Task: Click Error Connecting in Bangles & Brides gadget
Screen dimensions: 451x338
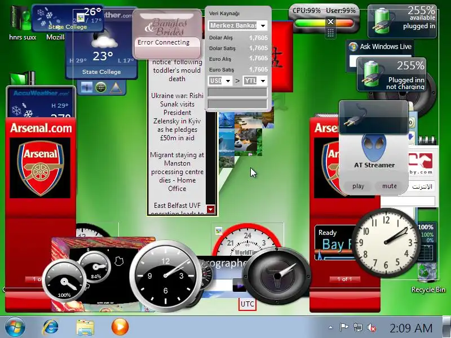Action: pyautogui.click(x=163, y=42)
